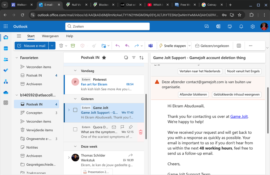
Task: Collapse the Deze week group
Action: click(75, 147)
